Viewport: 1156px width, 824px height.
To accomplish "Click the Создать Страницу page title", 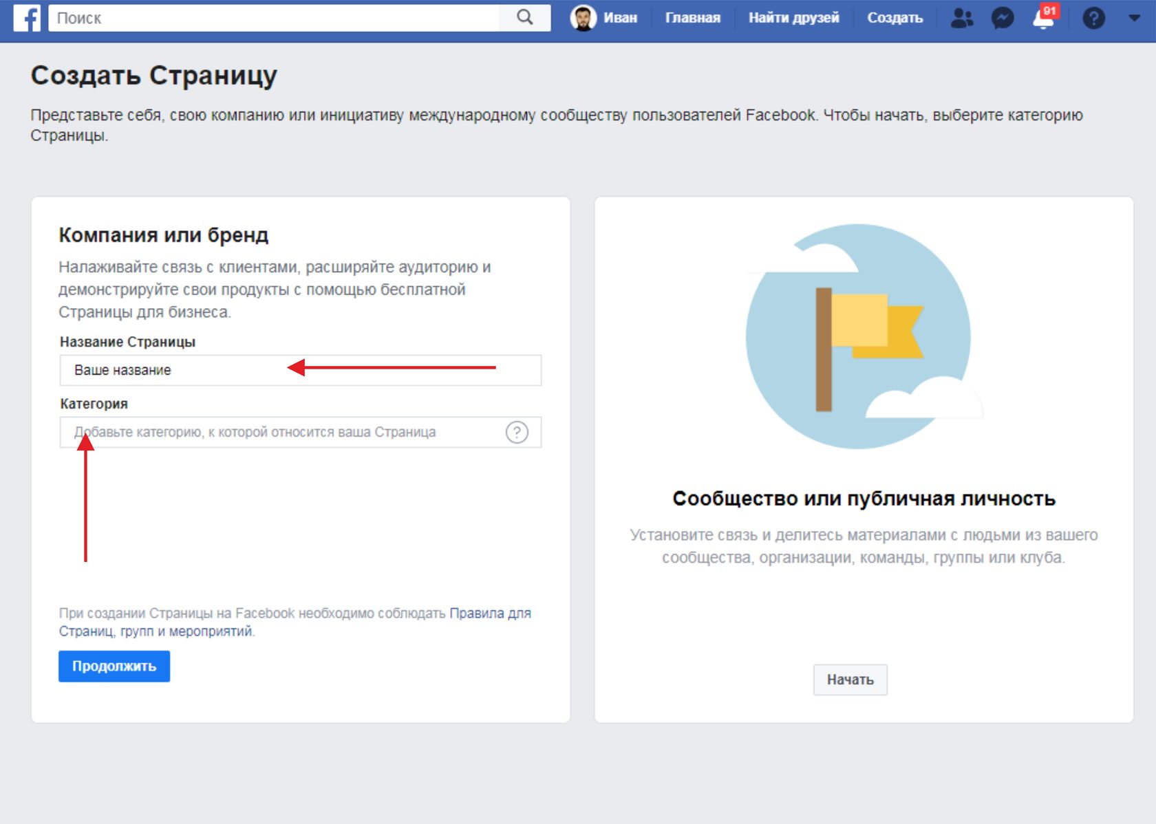I will tap(153, 75).
